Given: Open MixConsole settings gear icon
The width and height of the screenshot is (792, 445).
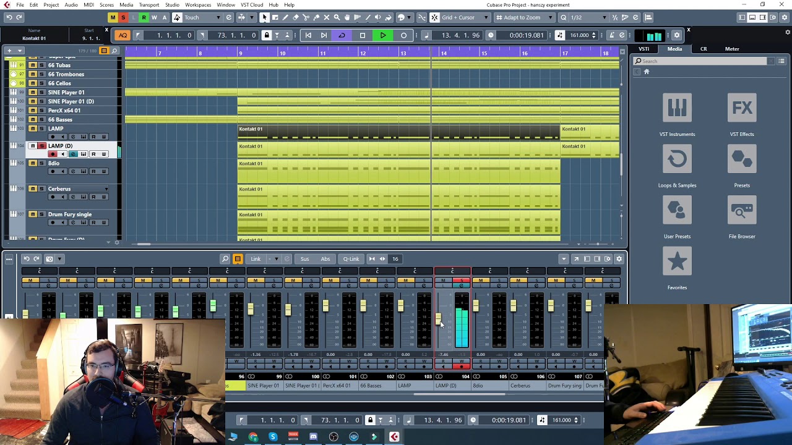Looking at the screenshot, I should point(619,259).
